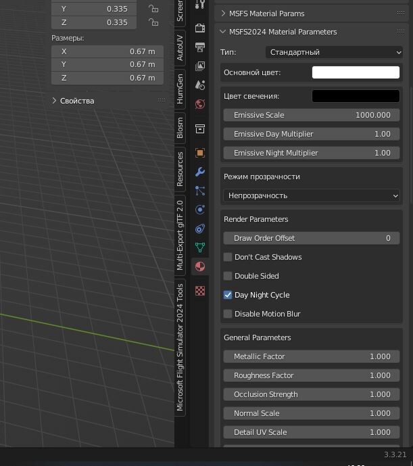Screen dimensions: 413x466
Task: Open the World properties tab
Action: coord(200,104)
